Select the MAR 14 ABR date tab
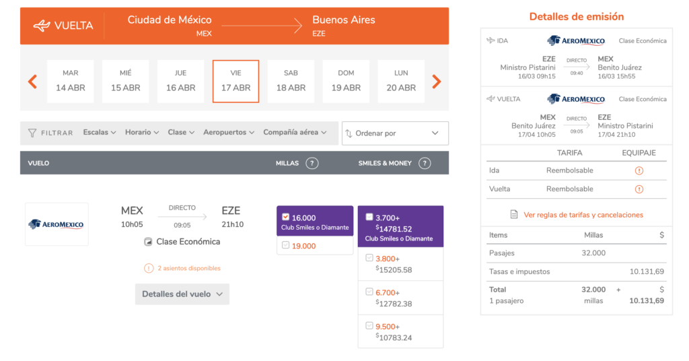 (70, 81)
